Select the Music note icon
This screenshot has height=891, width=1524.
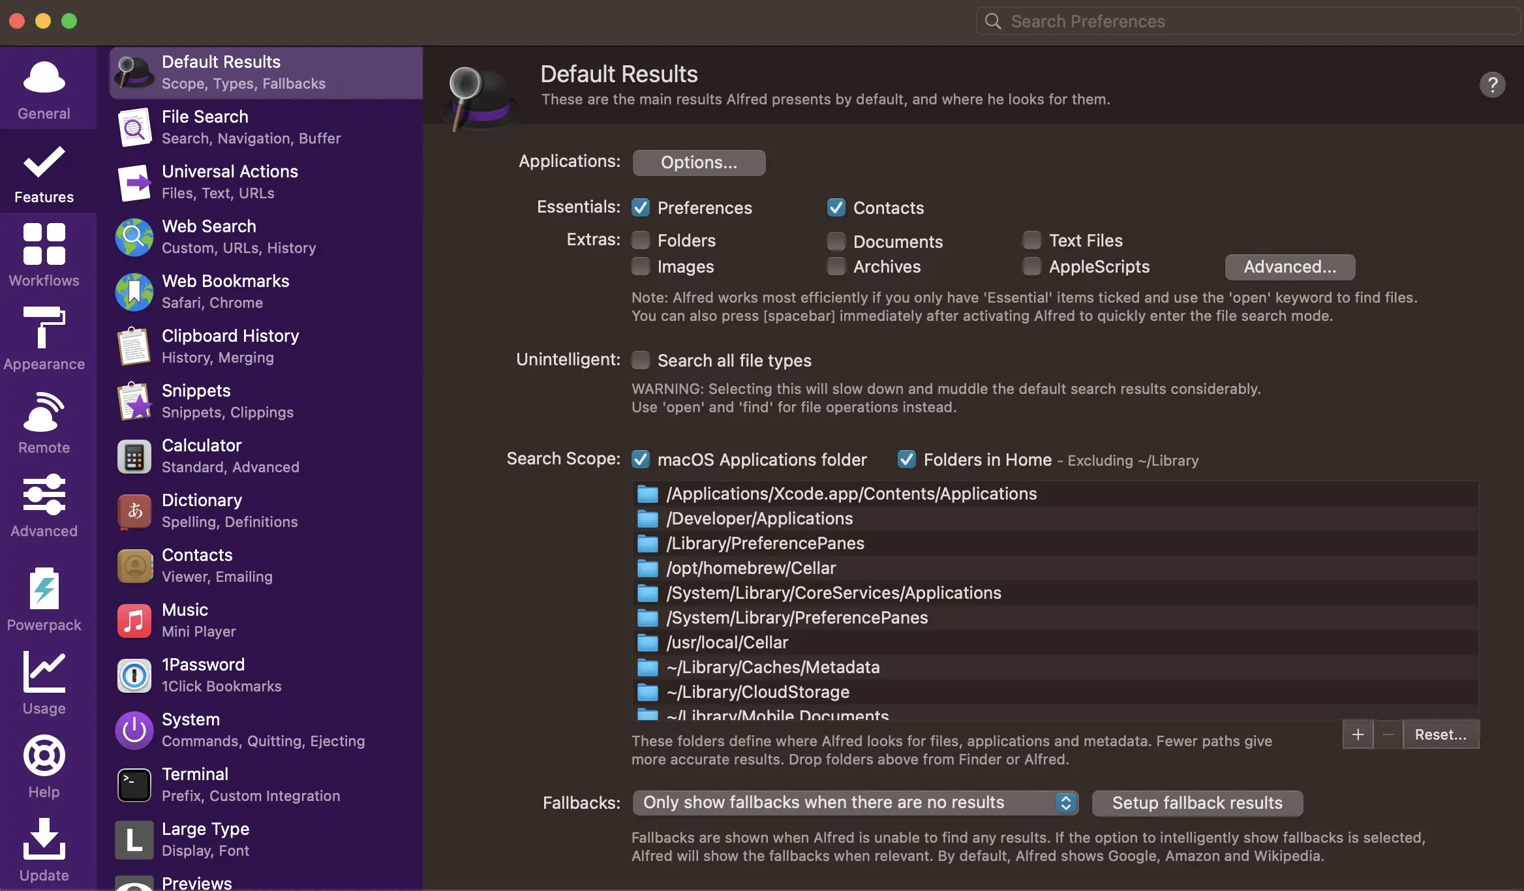tap(134, 620)
